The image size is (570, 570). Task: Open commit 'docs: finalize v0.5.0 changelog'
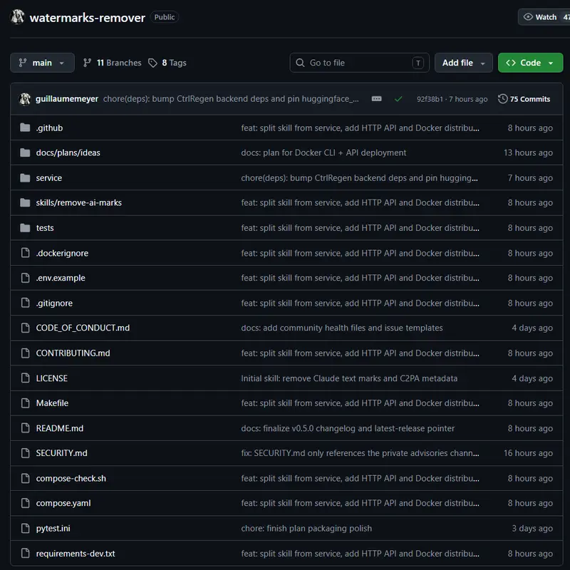pyautogui.click(x=348, y=428)
